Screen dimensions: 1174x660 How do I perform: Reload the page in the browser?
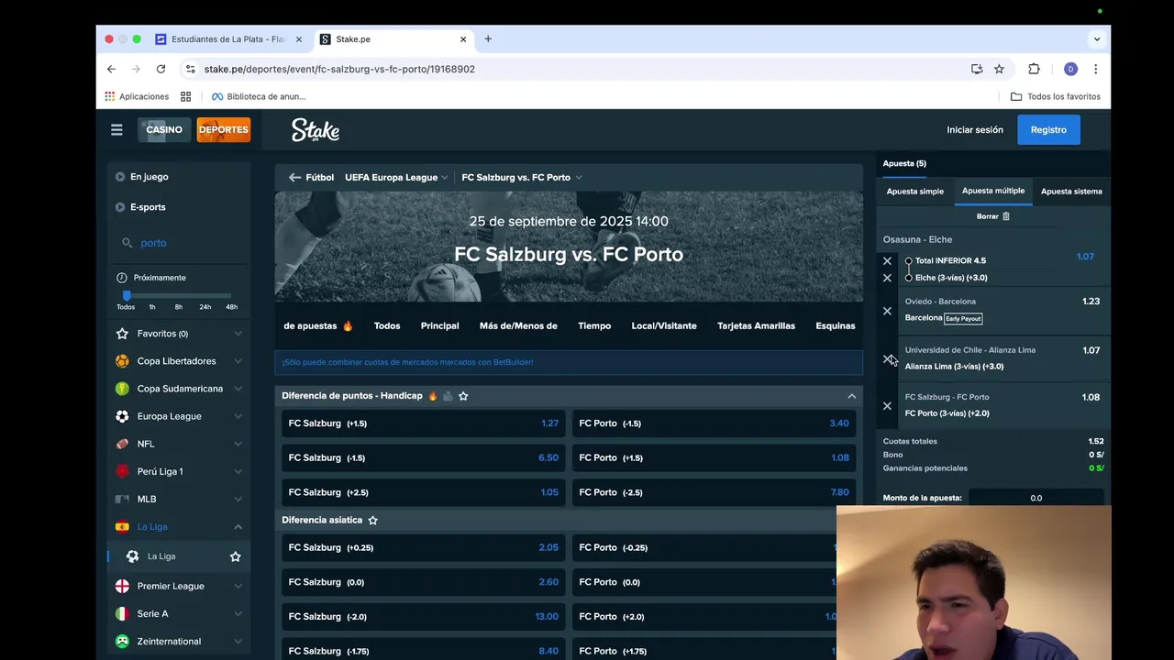[x=161, y=69]
